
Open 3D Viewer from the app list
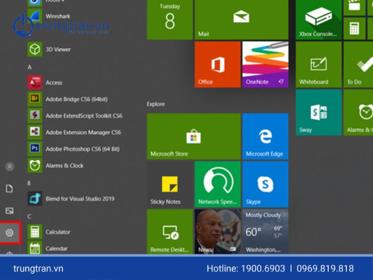point(58,50)
